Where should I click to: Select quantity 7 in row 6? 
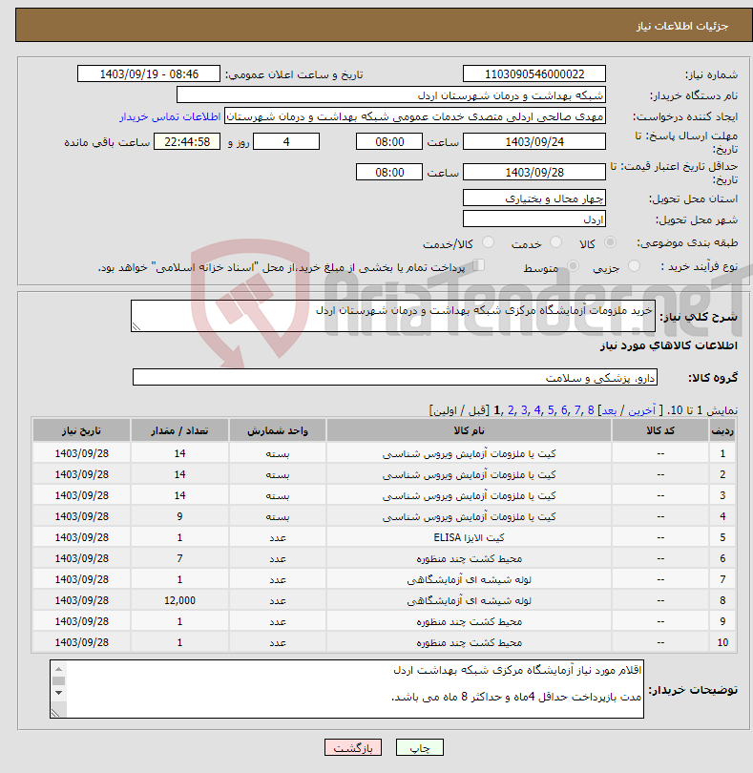(179, 558)
